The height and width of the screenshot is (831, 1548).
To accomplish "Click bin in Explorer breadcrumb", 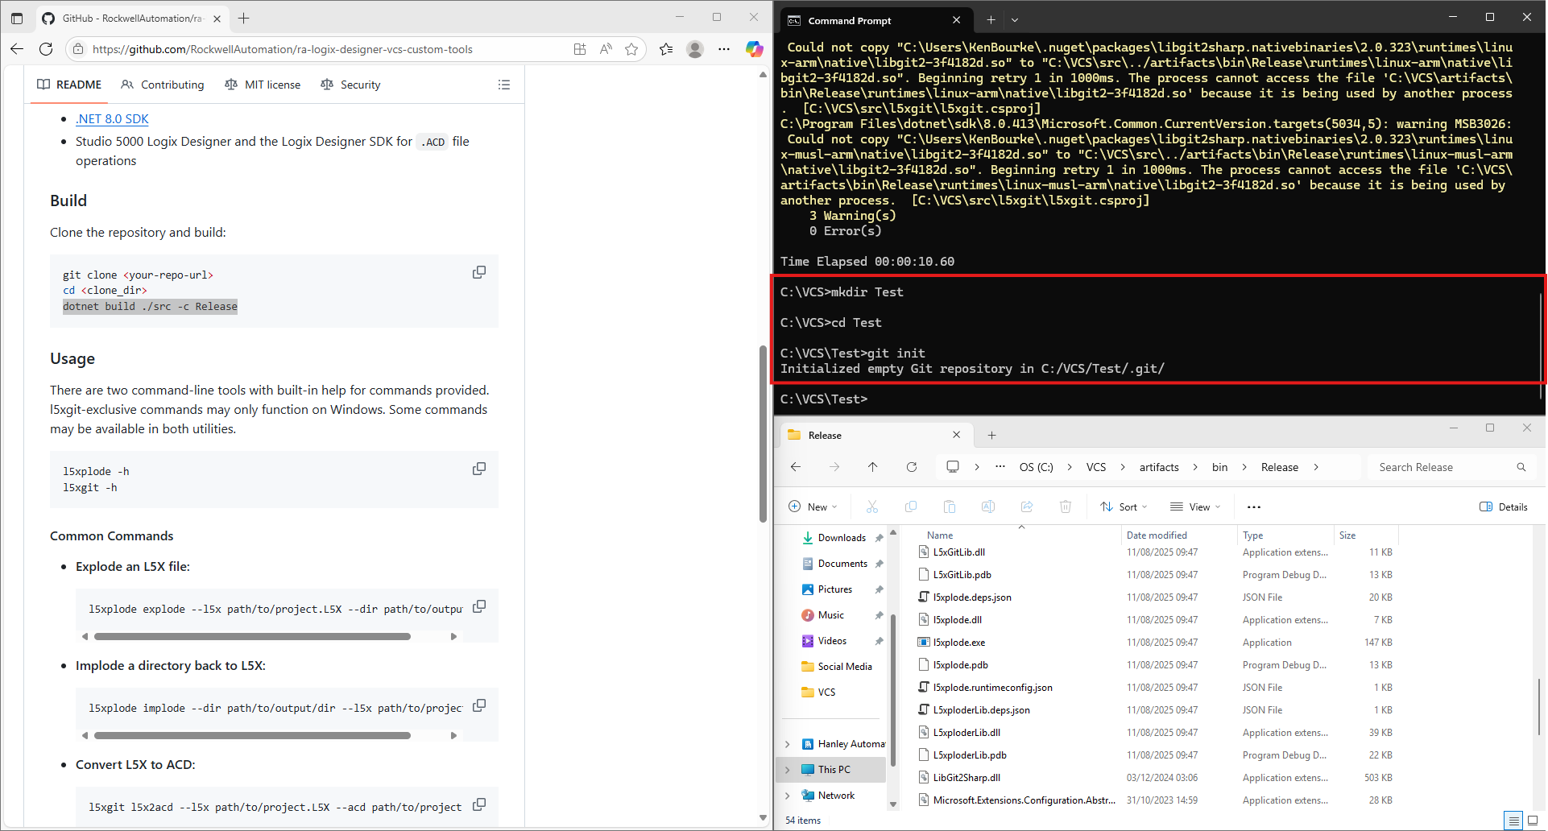I will (x=1219, y=467).
